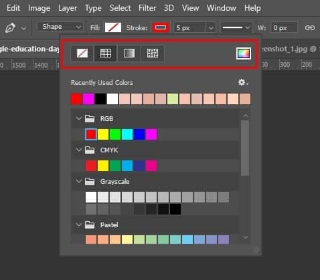Click the swatch list scroll up arrow
Screen dimensions: 320x280
tap(245, 116)
